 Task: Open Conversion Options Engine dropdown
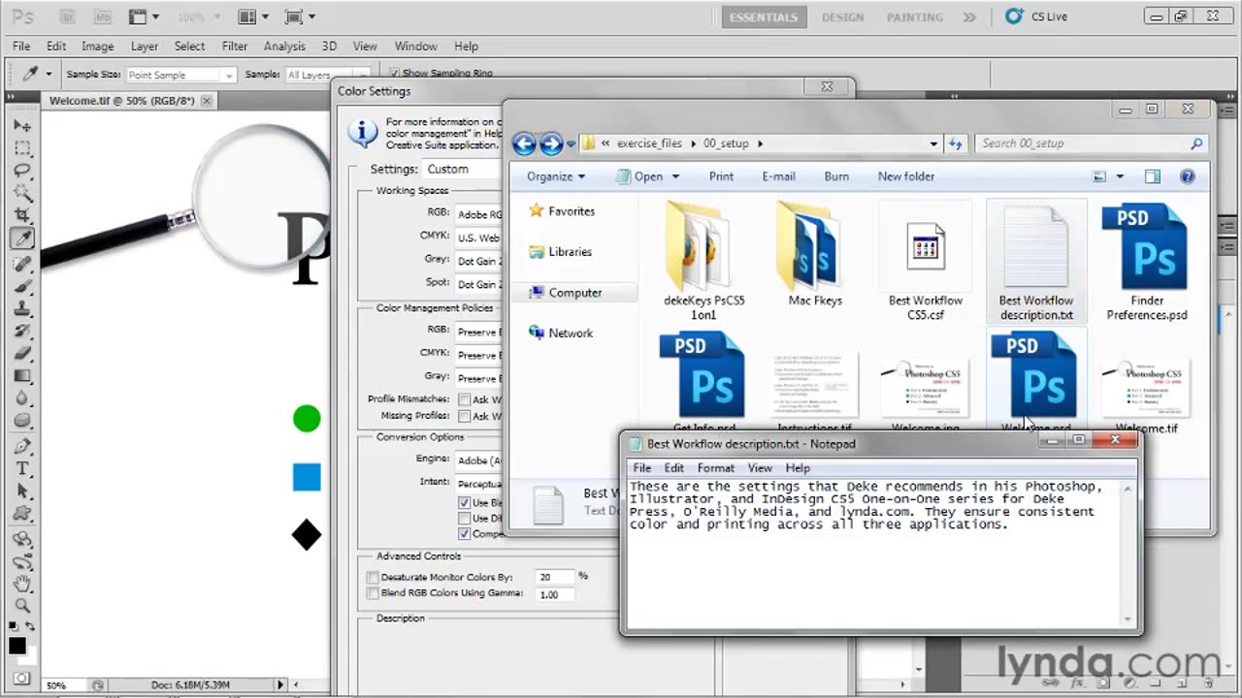click(x=478, y=460)
